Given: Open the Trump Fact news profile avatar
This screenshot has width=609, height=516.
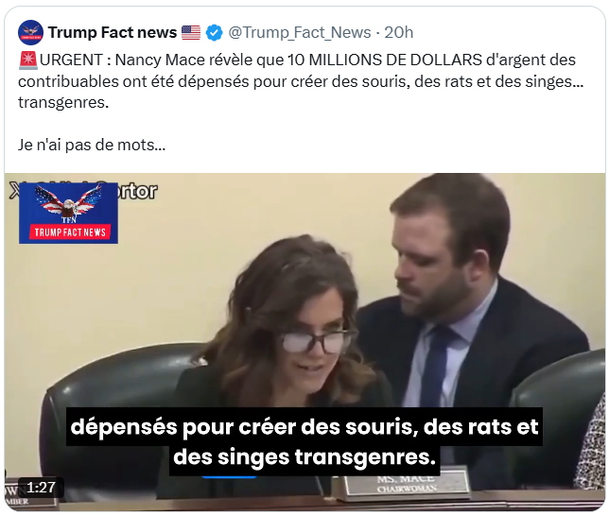Looking at the screenshot, I should tap(30, 33).
